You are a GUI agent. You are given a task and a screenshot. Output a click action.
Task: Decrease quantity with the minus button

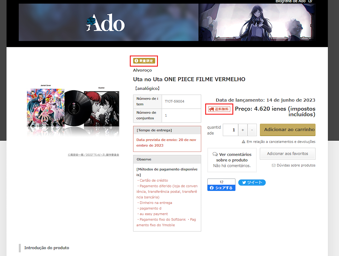tap(252, 130)
